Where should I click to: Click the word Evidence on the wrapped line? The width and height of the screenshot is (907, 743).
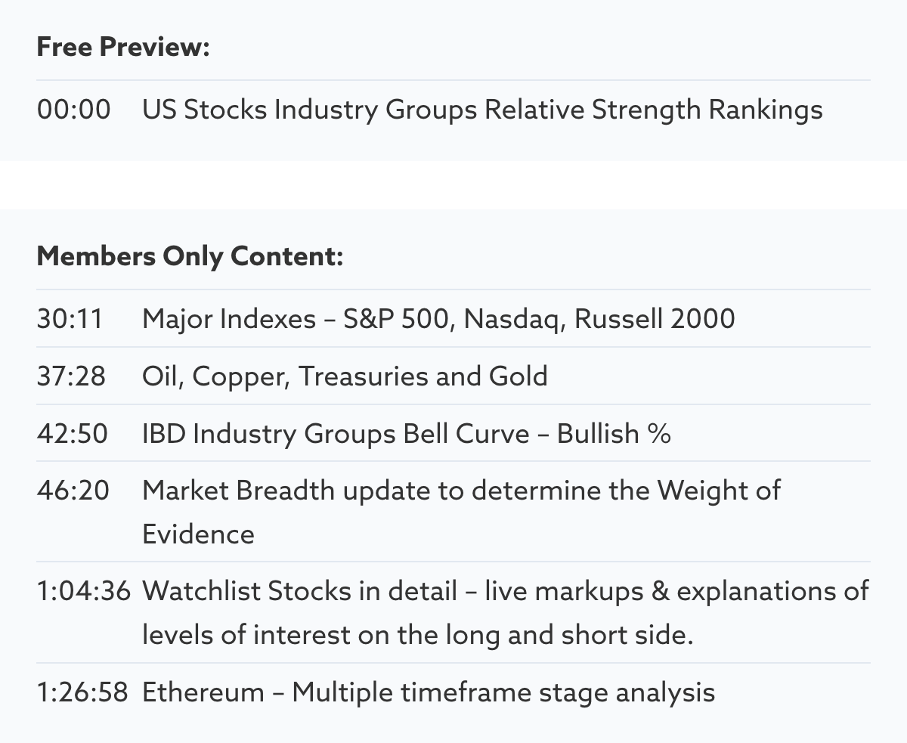coord(198,534)
